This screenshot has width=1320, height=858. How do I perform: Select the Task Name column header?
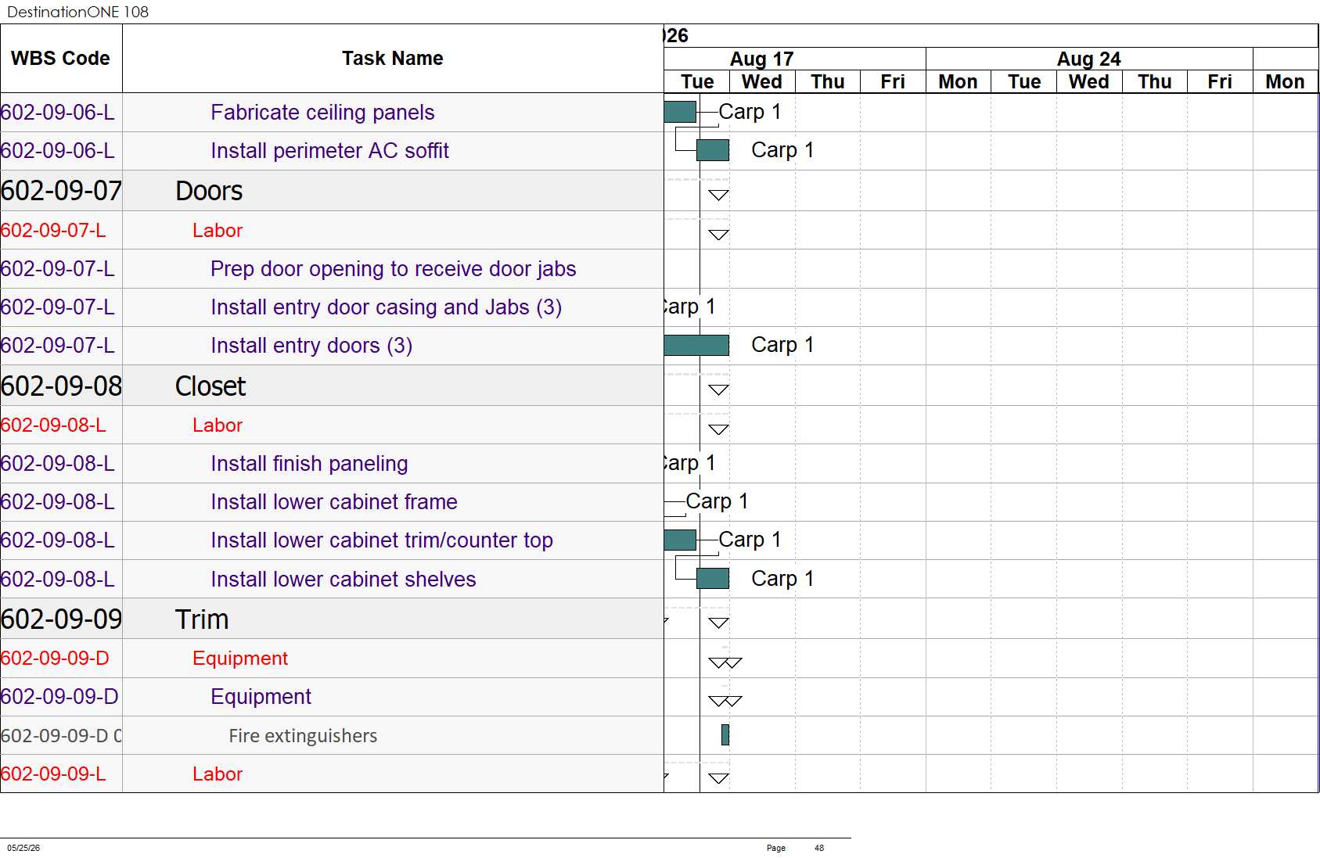click(x=393, y=59)
